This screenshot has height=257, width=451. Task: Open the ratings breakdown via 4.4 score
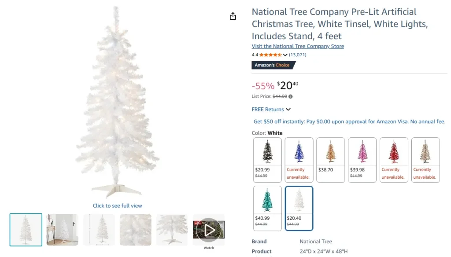point(255,55)
